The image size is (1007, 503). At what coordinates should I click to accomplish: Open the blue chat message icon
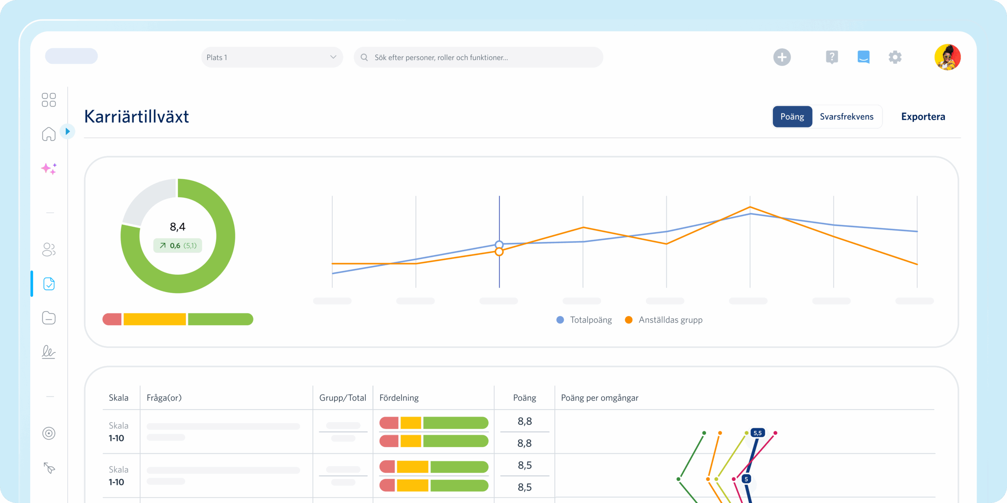tap(863, 57)
